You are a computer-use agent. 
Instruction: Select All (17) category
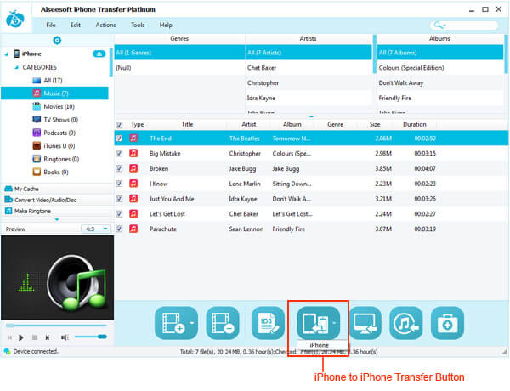[x=53, y=81]
